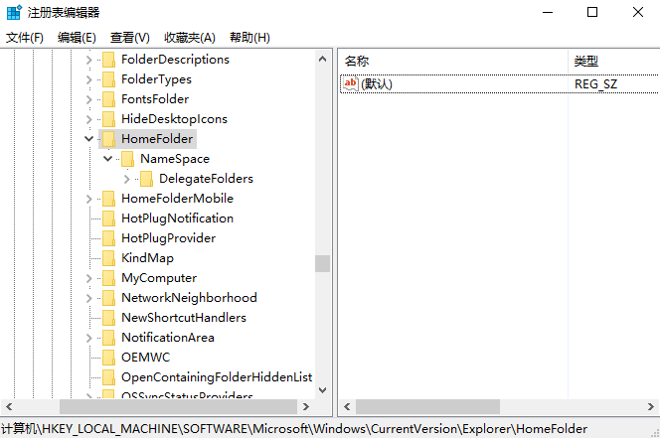Image resolution: width=660 pixels, height=438 pixels.
Task: Click the Registry Editor app icon in title bar
Action: tap(14, 12)
